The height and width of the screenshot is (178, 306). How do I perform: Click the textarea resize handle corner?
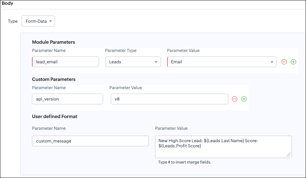[289, 155]
